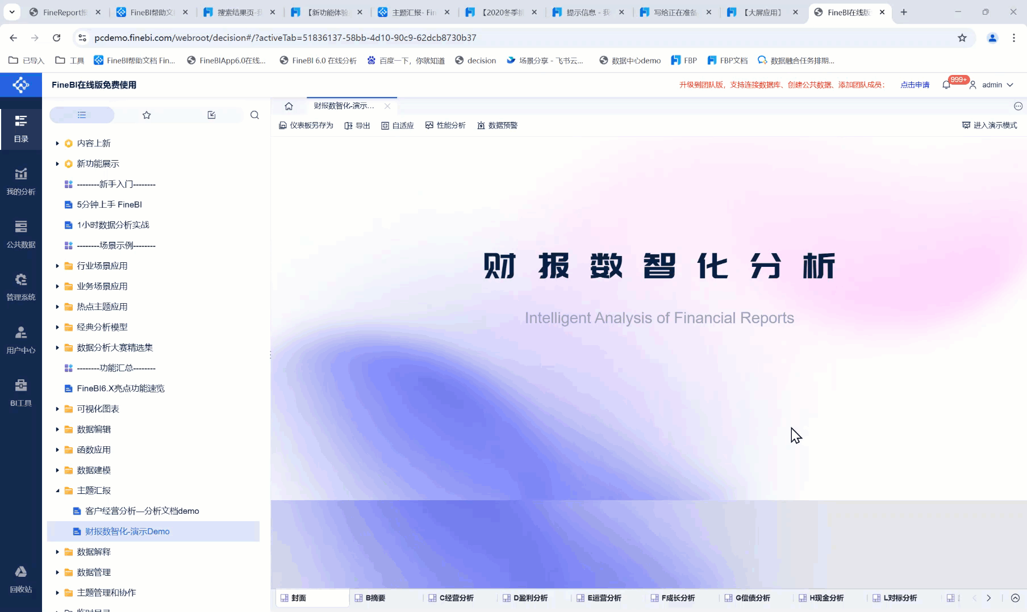Open 公共数据 in the sidebar
The height and width of the screenshot is (612, 1027).
[x=21, y=234]
